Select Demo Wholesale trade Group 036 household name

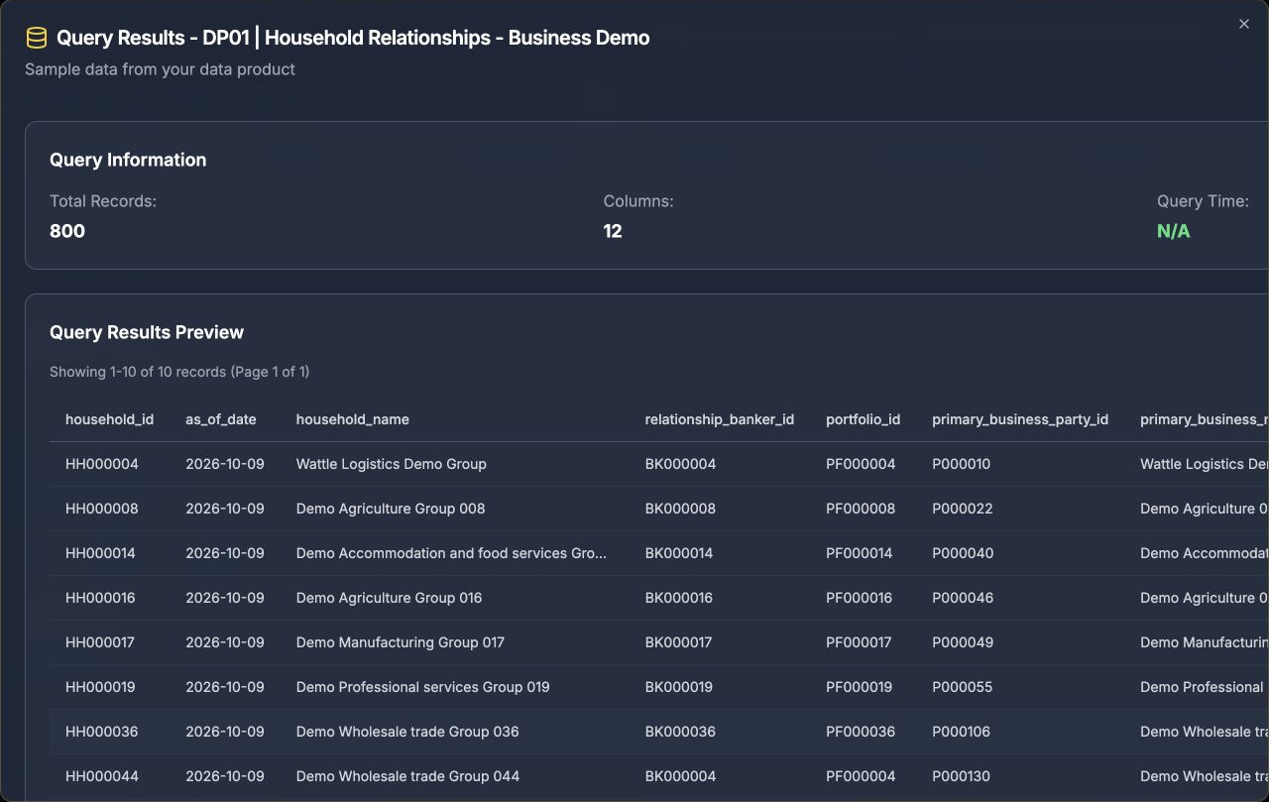point(407,732)
